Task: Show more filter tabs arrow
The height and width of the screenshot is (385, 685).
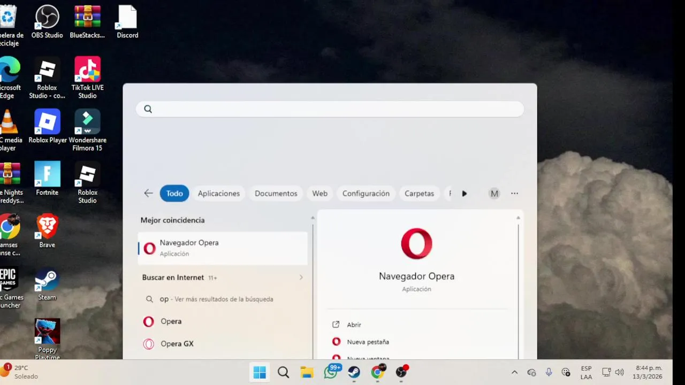Action: point(464,194)
